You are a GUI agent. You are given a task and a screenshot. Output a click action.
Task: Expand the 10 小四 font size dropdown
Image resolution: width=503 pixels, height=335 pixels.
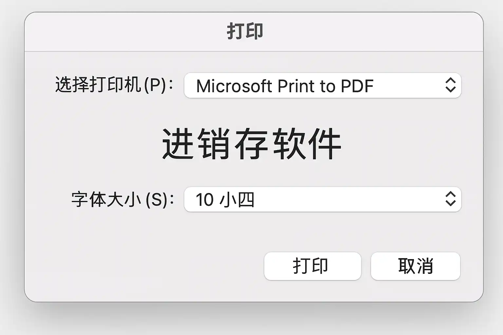(x=322, y=199)
